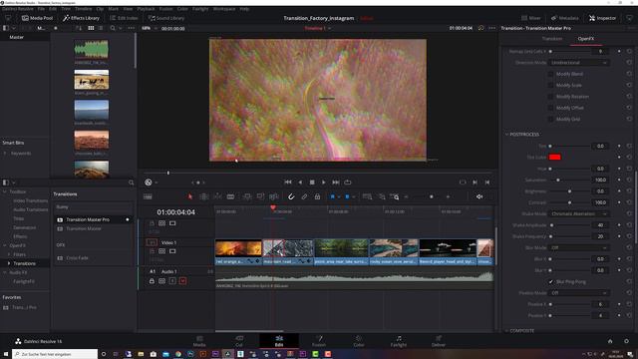The height and width of the screenshot is (359, 638).
Task: Enable the Modify Offset checkbox
Action: 550,108
